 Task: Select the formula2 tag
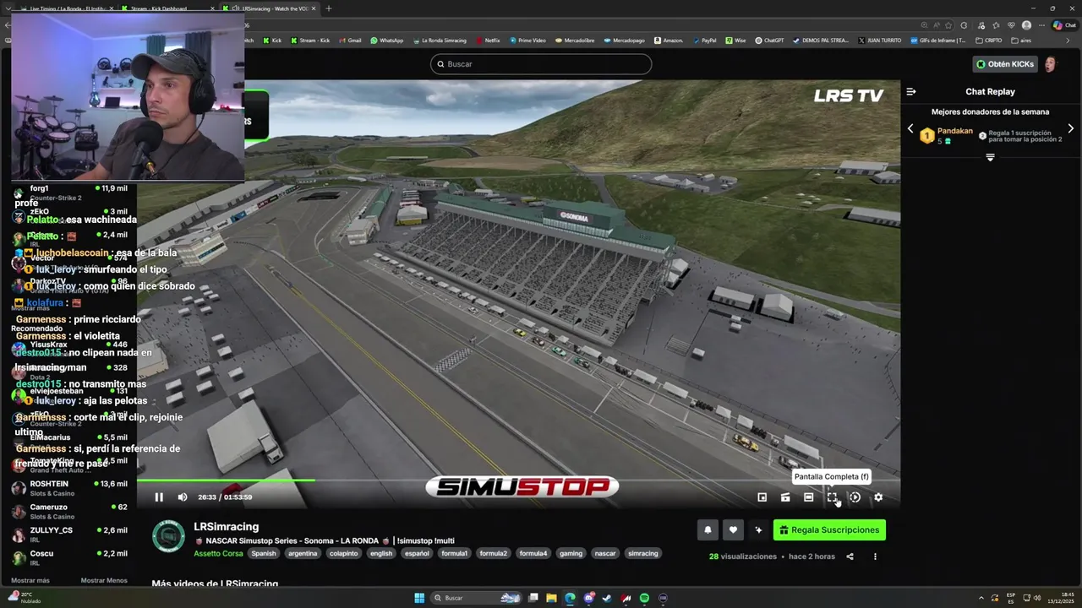(494, 554)
